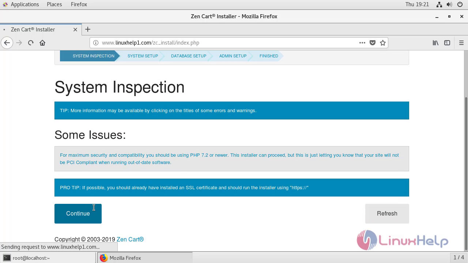Open the Applications menu
Image resolution: width=468 pixels, height=263 pixels.
[x=25, y=4]
